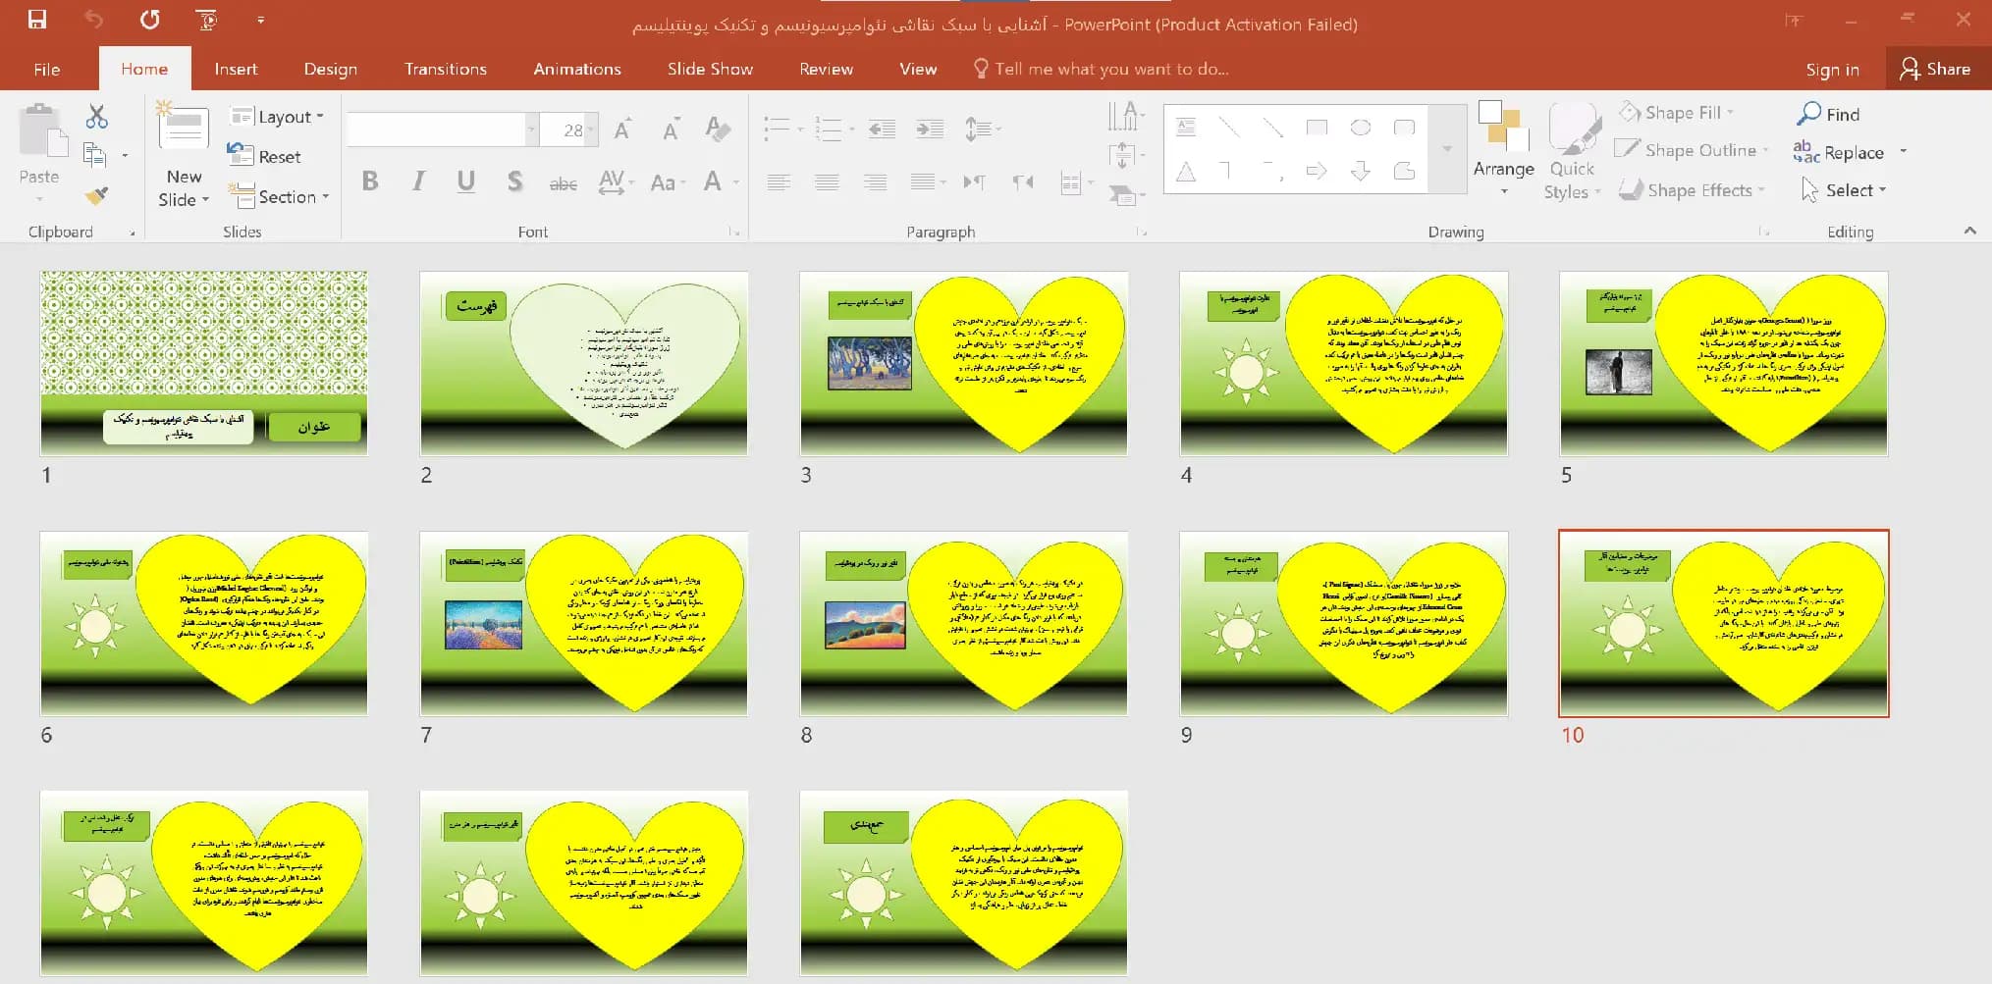Select slide 7 thumbnail
Viewport: 1992px width, 984px height.
[x=584, y=624]
